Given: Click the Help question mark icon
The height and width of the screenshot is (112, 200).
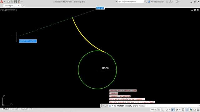Looking at the screenshot, I should click(x=177, y=2).
